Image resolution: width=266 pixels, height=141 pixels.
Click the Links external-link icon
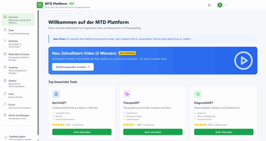(5, 94)
